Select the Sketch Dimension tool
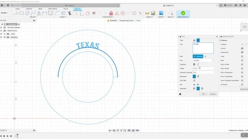Screen dimensions: 248x139 [45, 13]
